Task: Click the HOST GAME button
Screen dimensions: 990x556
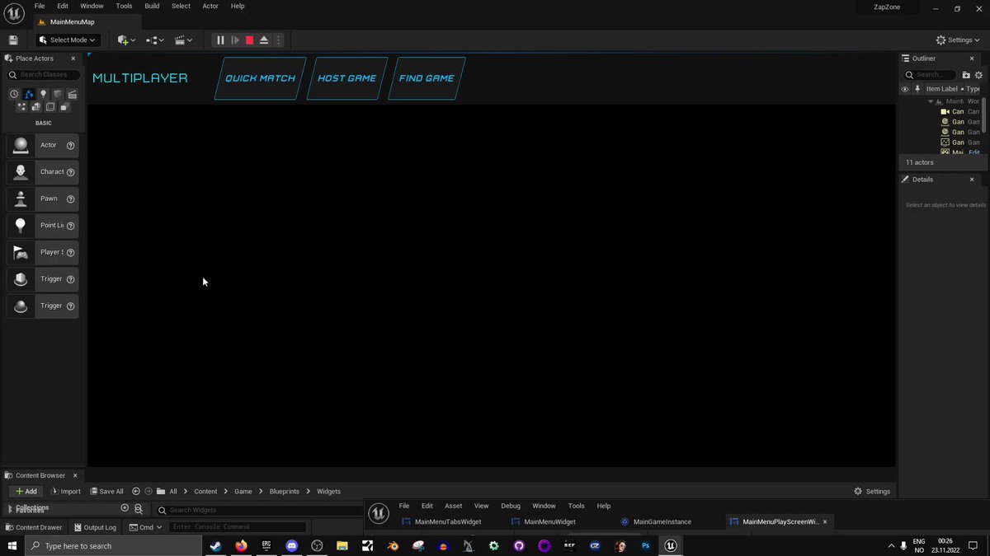Action: (x=346, y=77)
